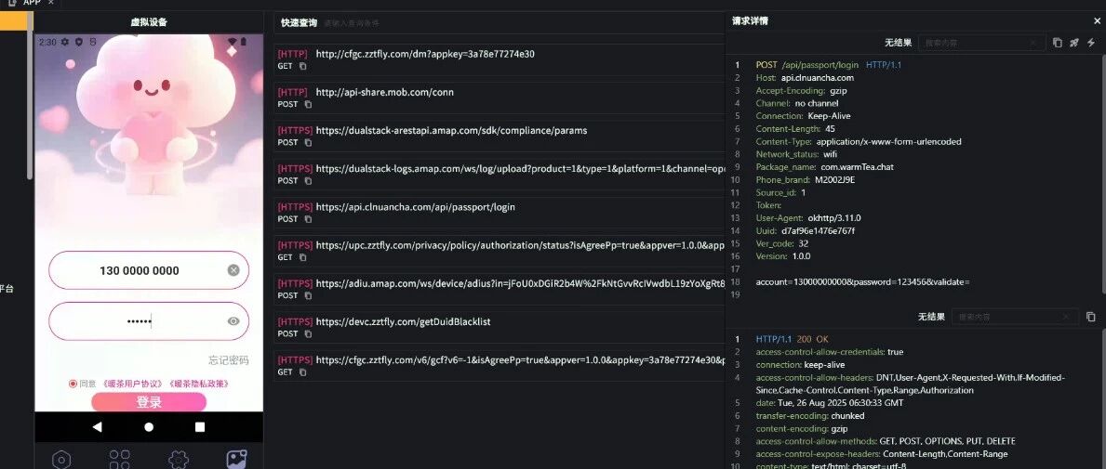The width and height of the screenshot is (1106, 469).
Task: Tap the Android recent apps square button
Action: (200, 427)
